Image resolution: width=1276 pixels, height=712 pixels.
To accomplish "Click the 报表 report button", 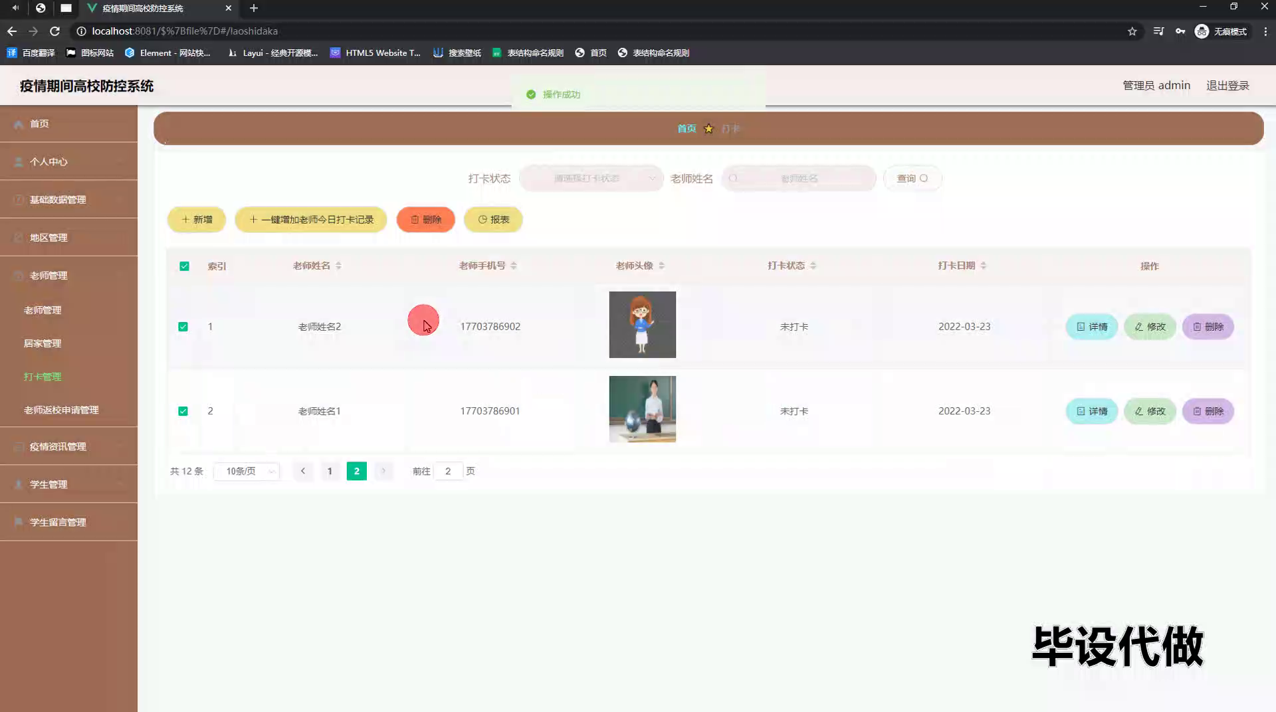I will point(493,219).
